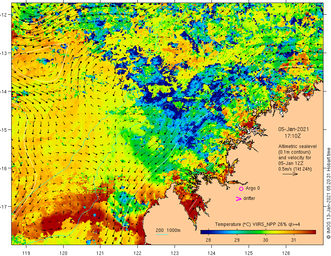Click longitude axis label 121
This screenshot has height=256, width=331.
coord(100,253)
